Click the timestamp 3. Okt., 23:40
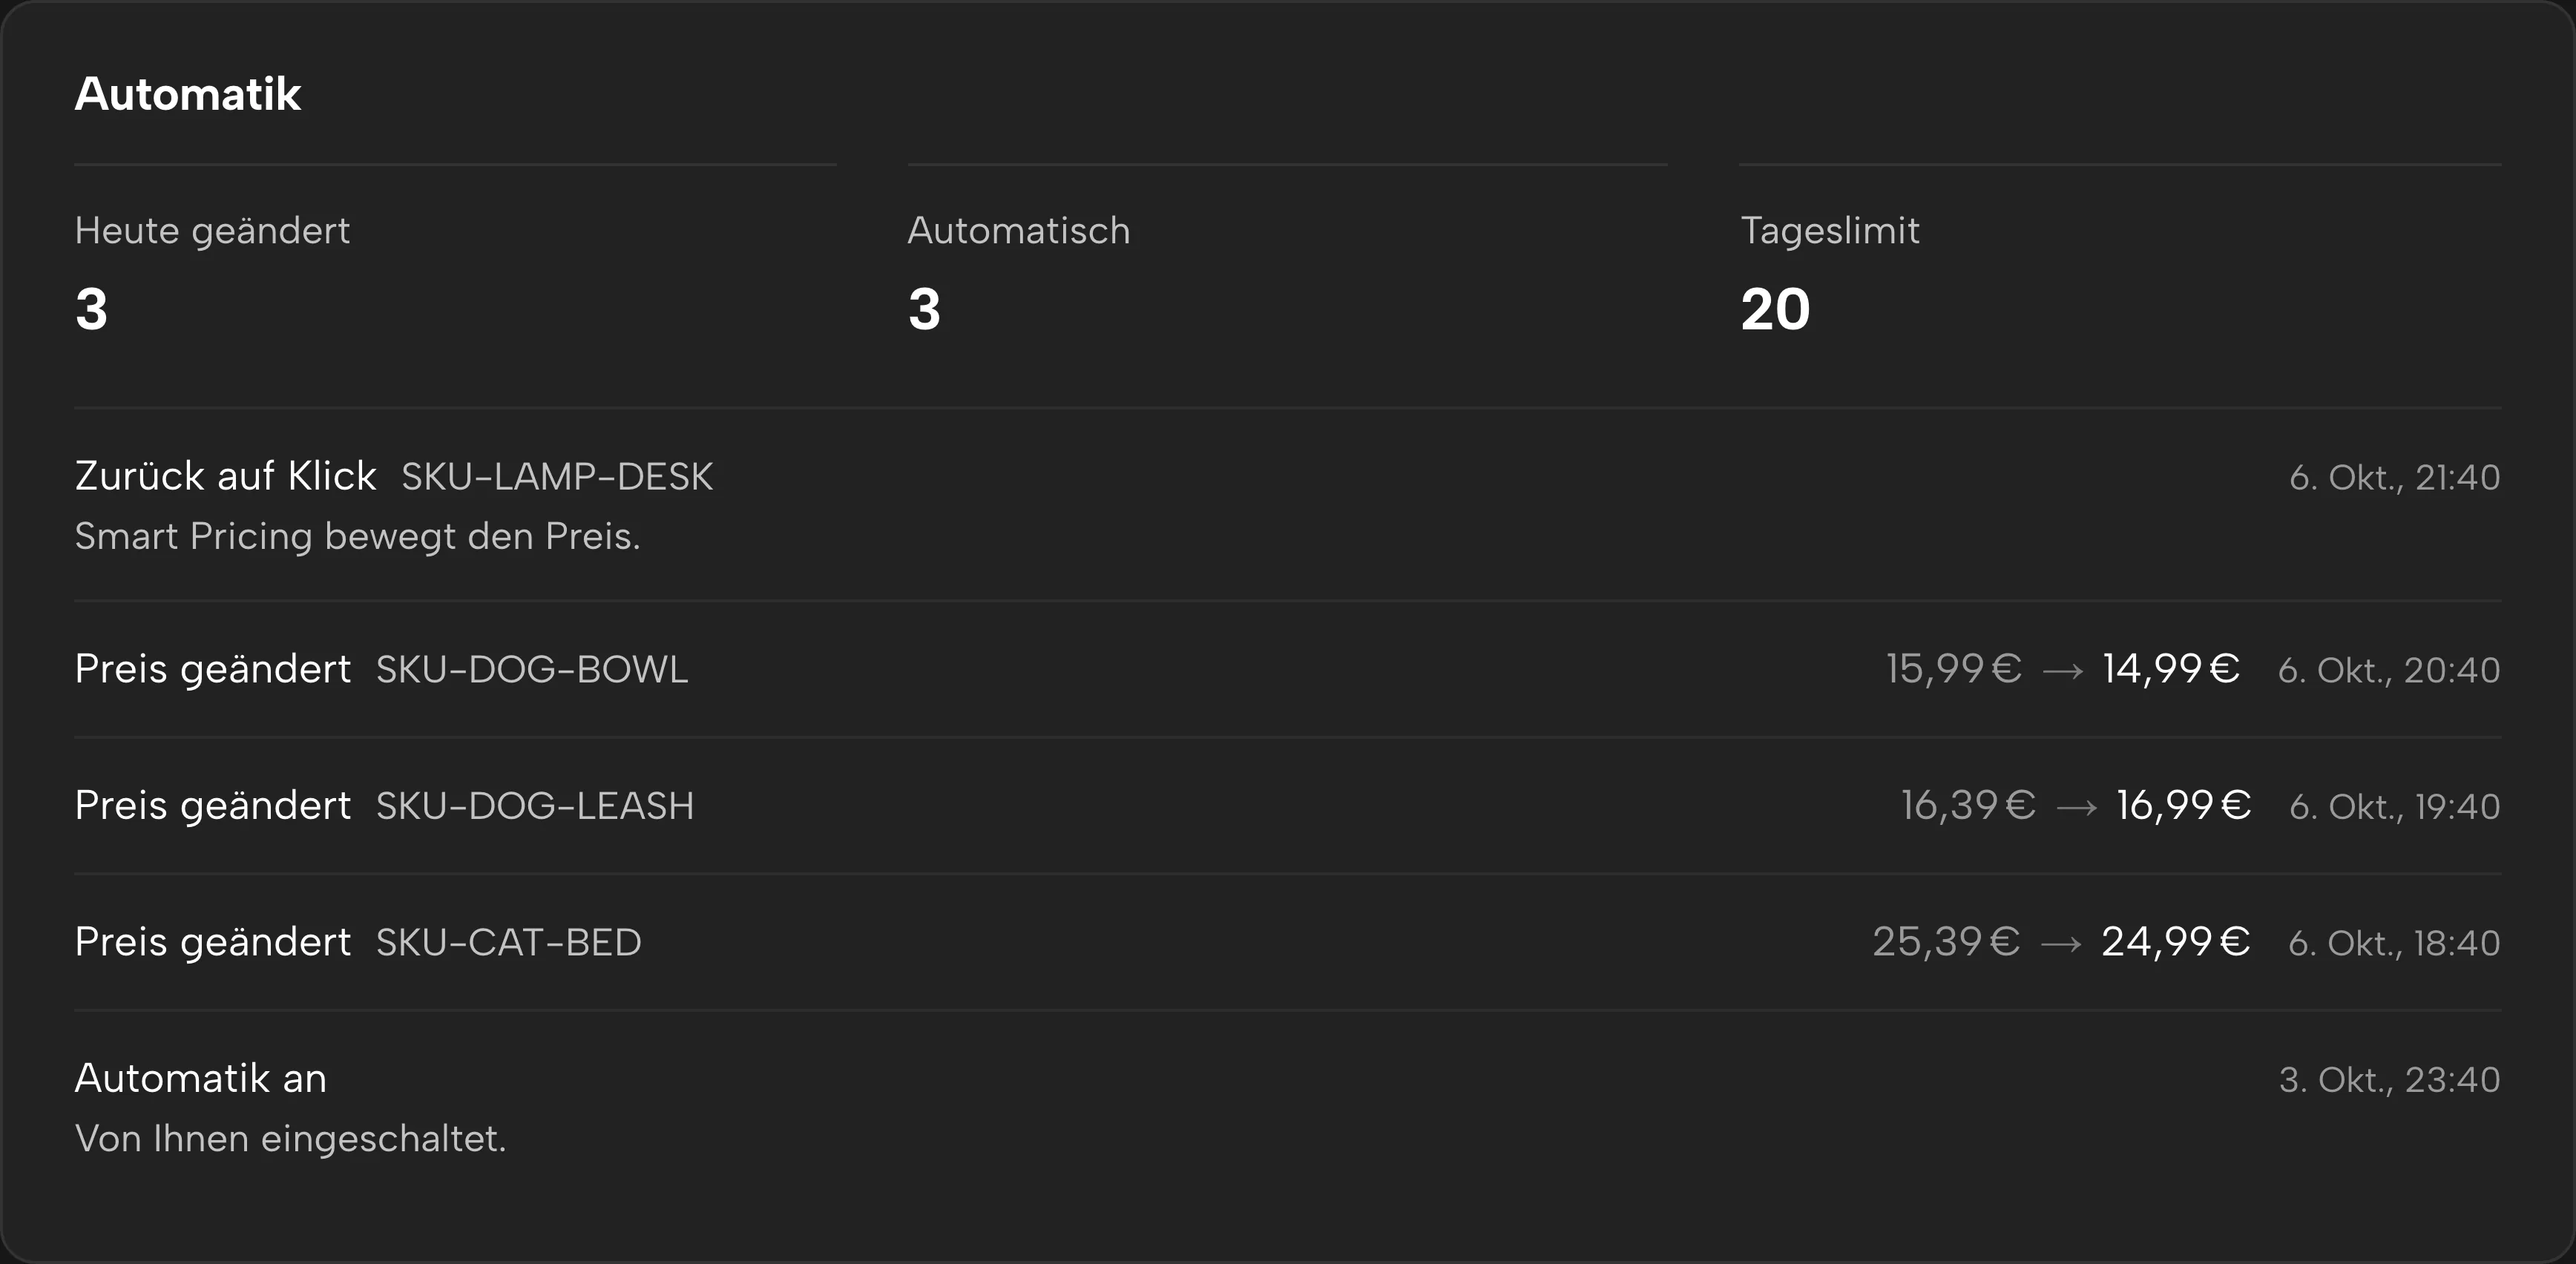The width and height of the screenshot is (2576, 1264). click(2390, 1080)
